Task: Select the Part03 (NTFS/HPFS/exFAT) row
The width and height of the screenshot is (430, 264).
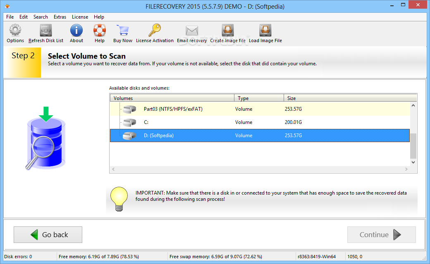Action: click(260, 109)
